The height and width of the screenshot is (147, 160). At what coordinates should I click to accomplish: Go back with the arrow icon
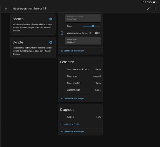6,9
